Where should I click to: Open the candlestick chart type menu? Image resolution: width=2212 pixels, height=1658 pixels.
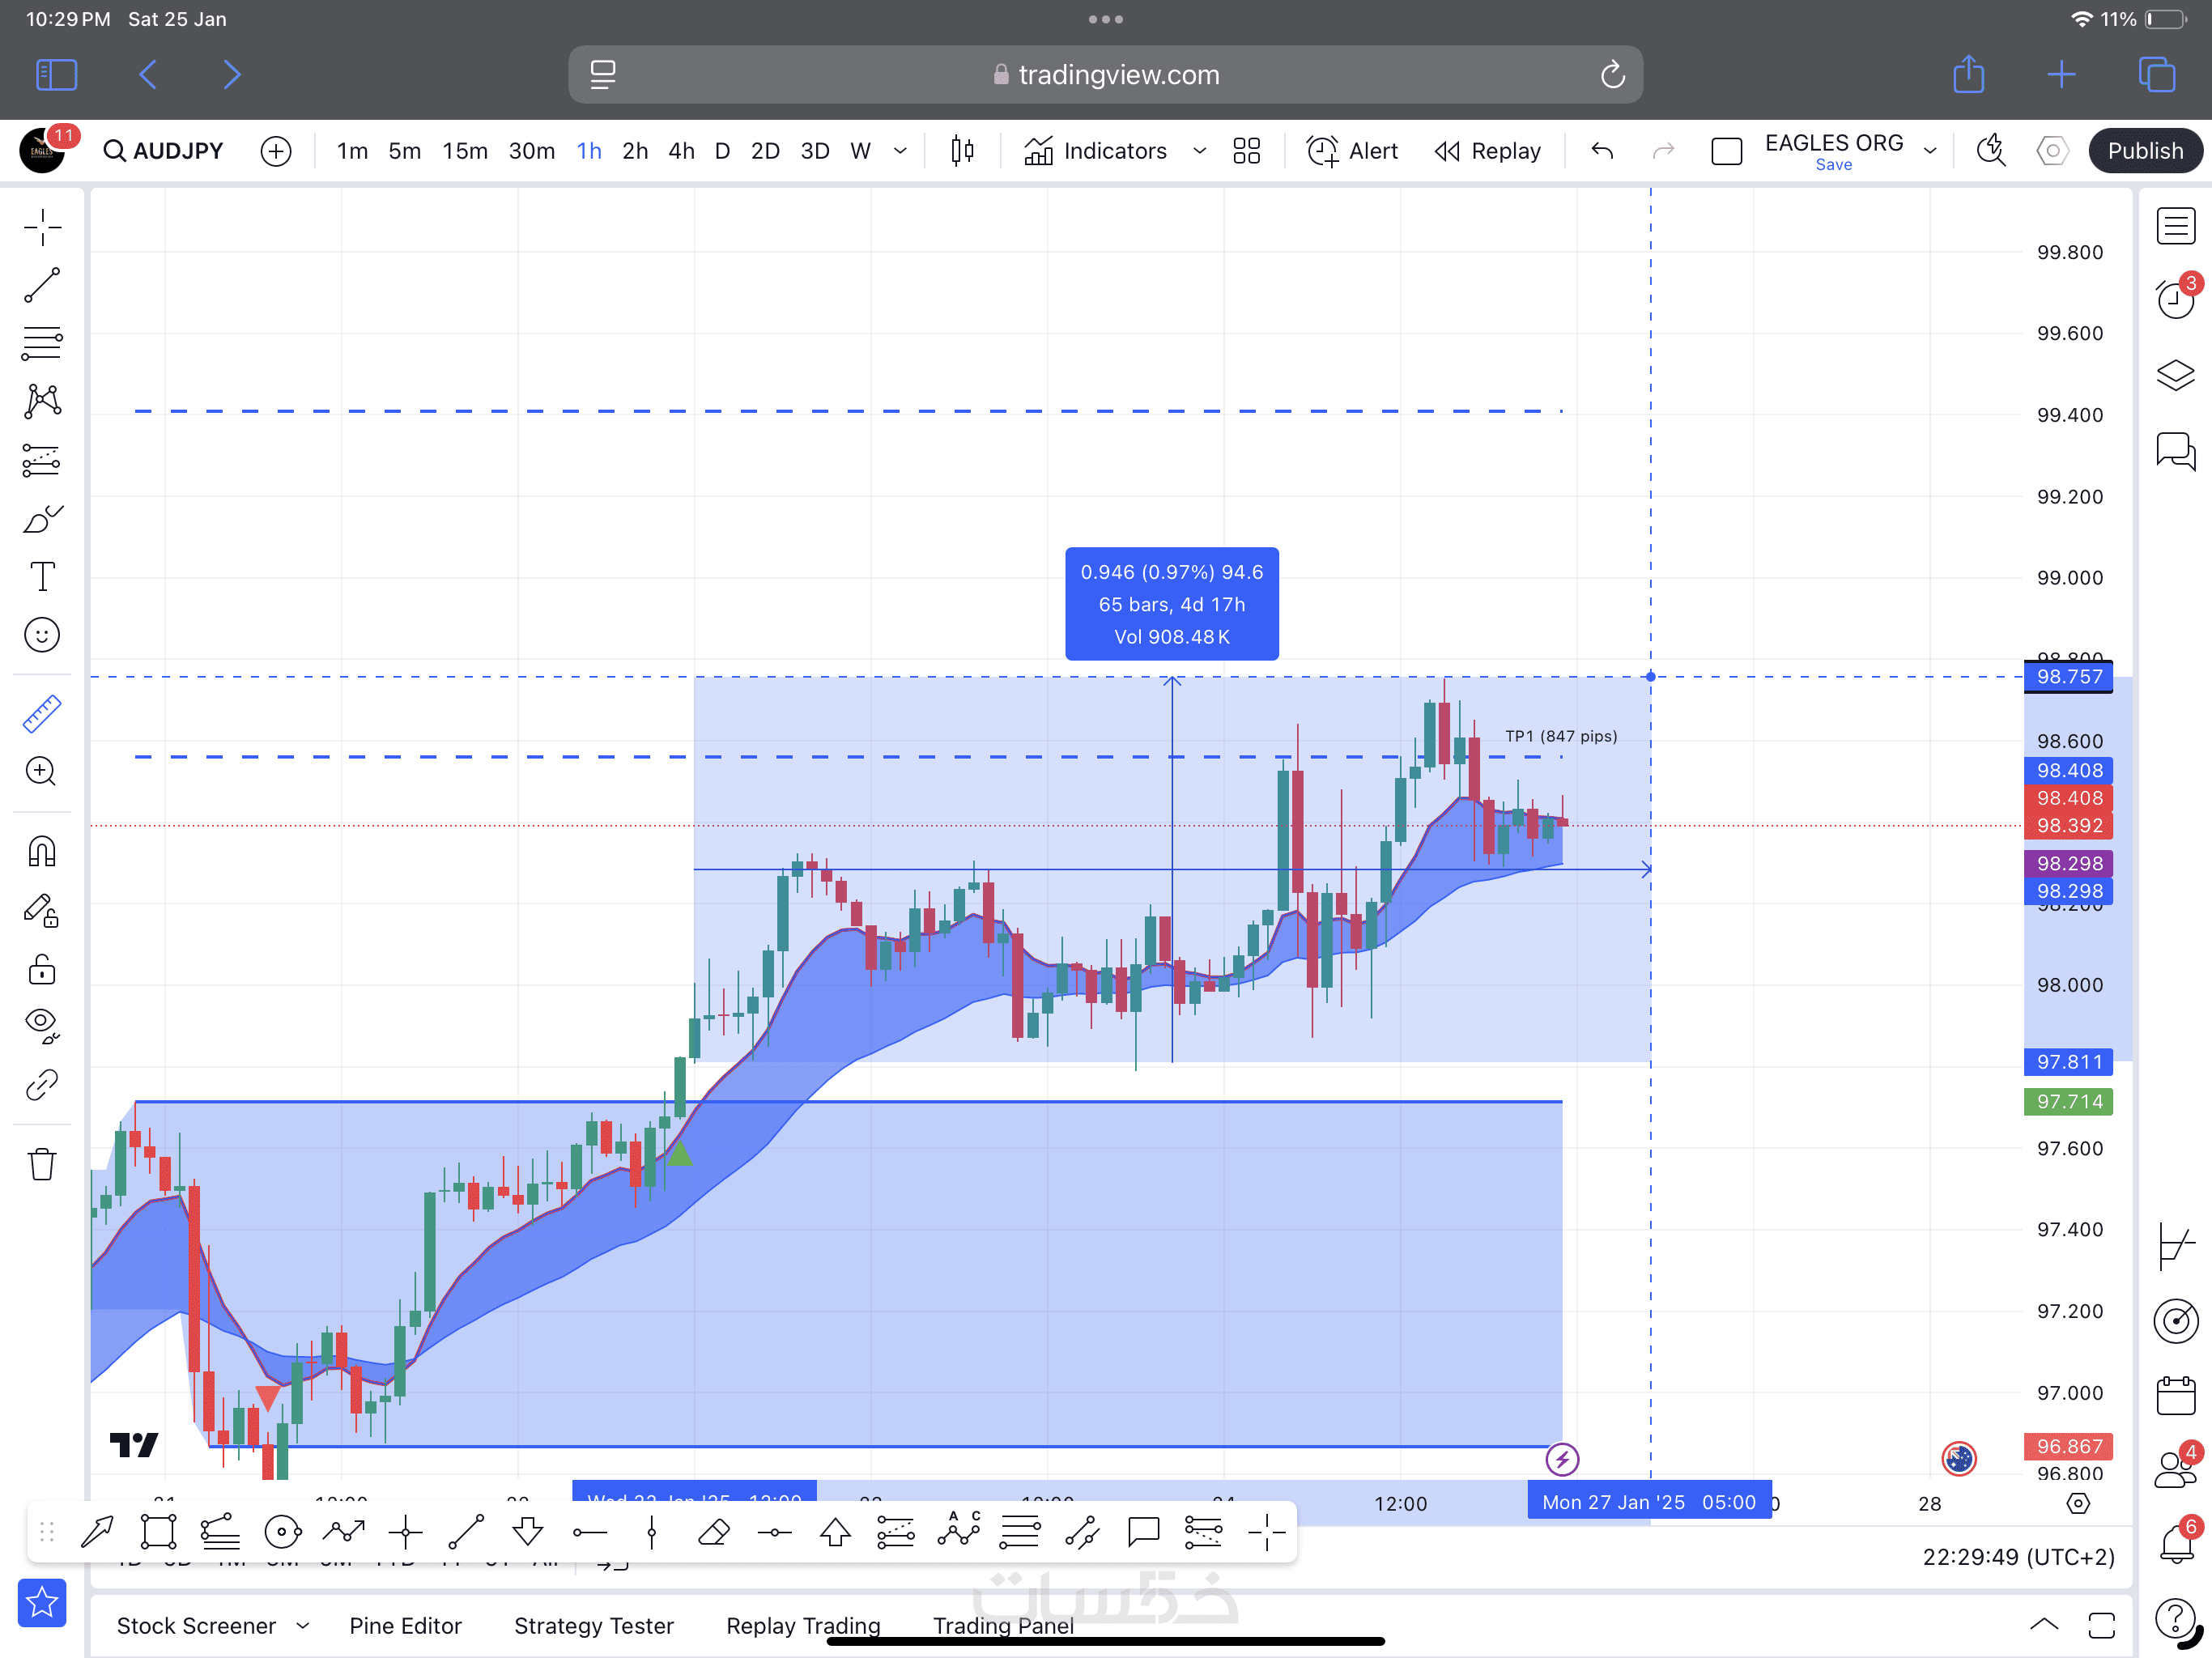(962, 151)
